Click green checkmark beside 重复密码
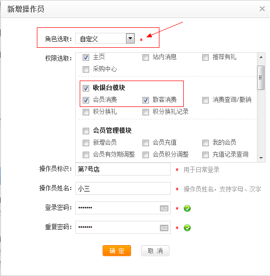The height and width of the screenshot is (276, 270). tap(187, 228)
